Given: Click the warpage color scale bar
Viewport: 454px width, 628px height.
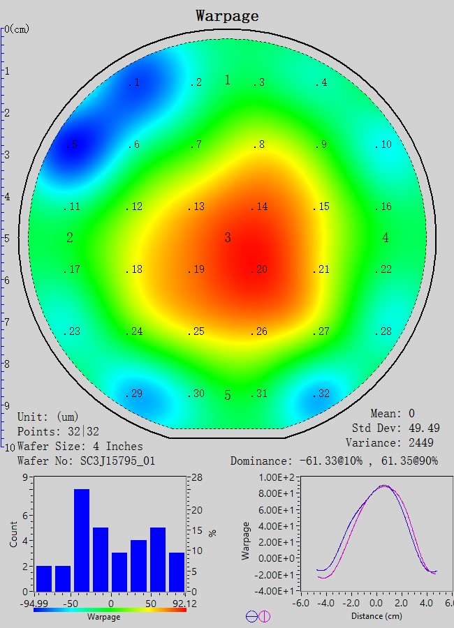Looking at the screenshot, I should point(110,609).
